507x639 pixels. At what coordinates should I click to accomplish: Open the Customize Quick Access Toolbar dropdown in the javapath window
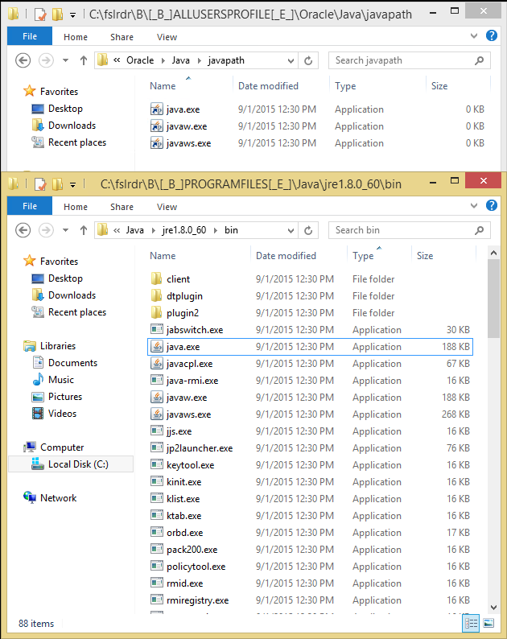[x=73, y=14]
